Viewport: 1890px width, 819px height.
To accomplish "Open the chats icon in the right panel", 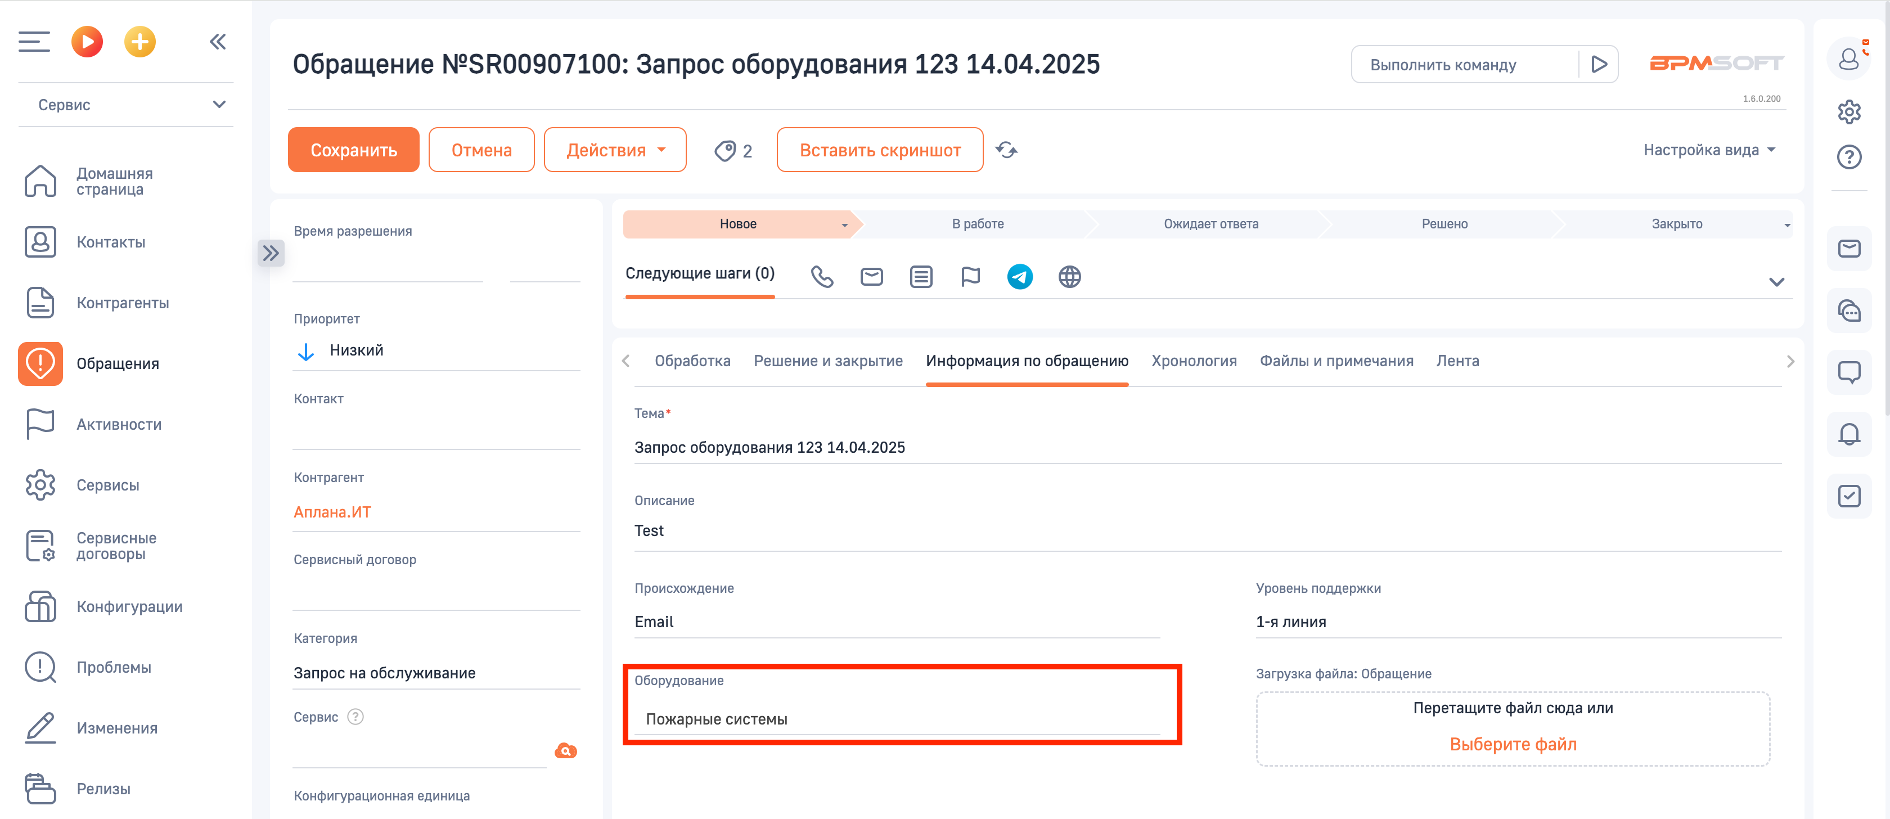I will 1849,311.
